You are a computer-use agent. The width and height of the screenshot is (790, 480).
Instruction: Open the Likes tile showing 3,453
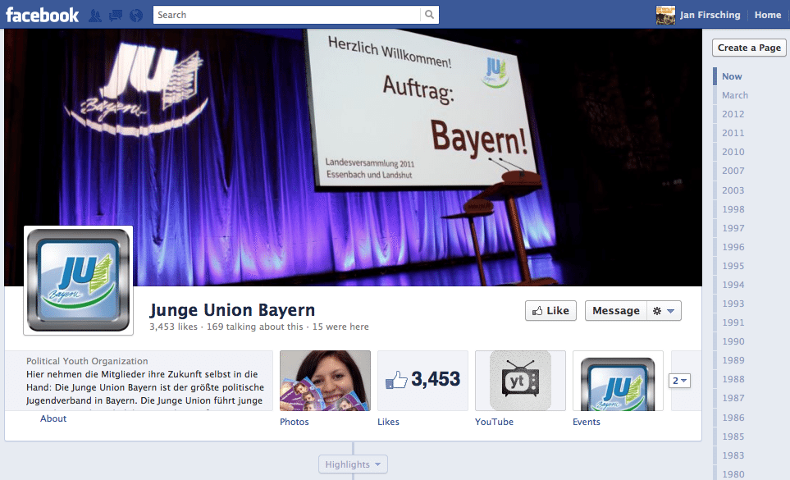422,381
